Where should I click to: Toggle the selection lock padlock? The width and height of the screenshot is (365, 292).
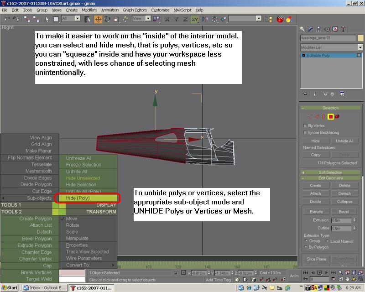pyautogui.click(x=176, y=273)
